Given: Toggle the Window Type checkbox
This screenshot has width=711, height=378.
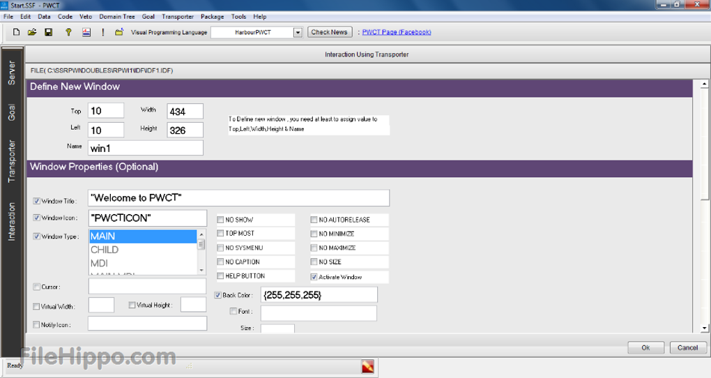Looking at the screenshot, I should point(36,236).
